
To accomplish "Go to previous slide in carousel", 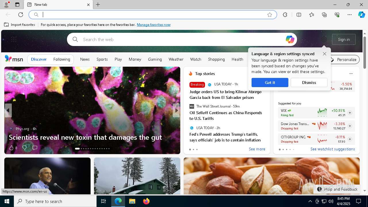I will coord(8,110).
